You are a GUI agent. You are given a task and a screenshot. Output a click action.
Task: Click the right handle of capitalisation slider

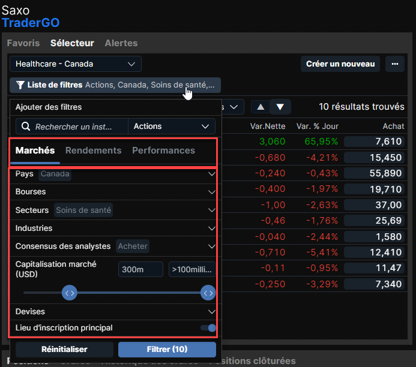tap(208, 293)
